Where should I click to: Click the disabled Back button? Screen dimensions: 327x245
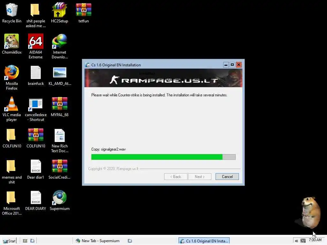176,177
